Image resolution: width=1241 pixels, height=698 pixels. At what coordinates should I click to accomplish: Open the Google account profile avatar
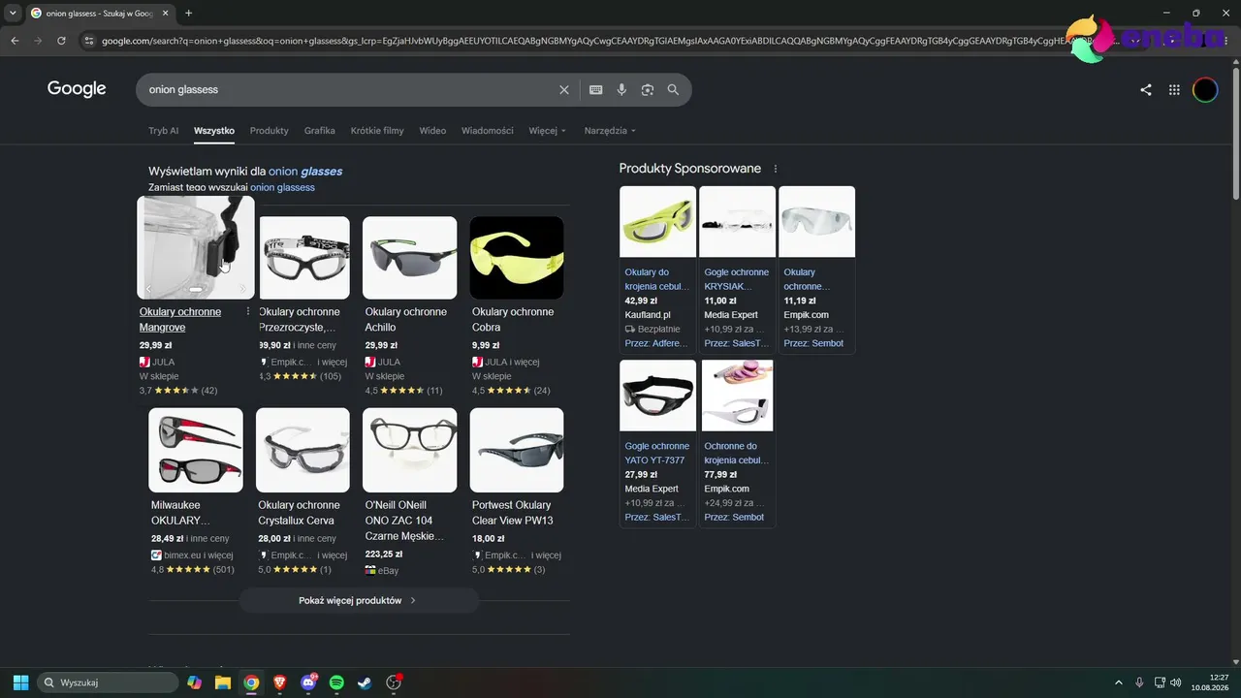1205,90
